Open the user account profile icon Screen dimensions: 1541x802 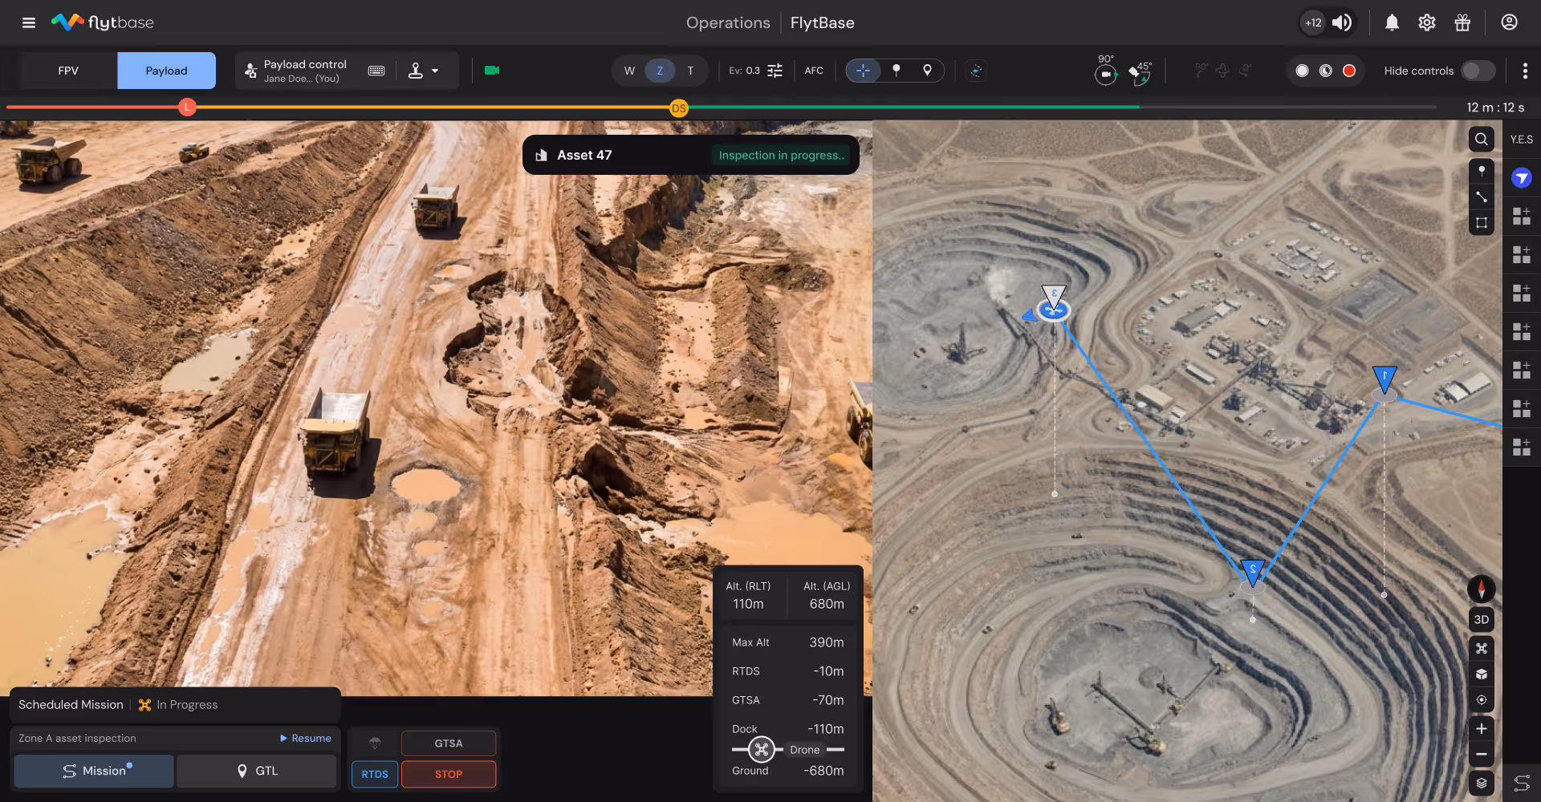coord(1509,22)
